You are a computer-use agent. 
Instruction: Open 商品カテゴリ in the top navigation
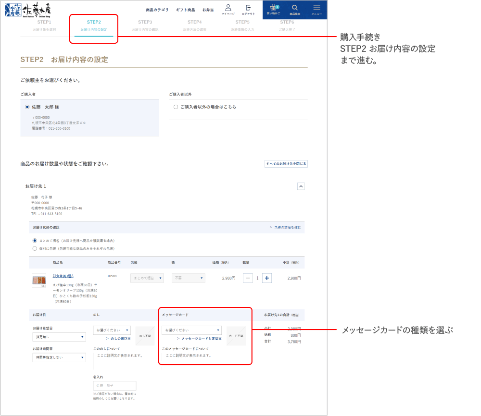[x=157, y=10]
